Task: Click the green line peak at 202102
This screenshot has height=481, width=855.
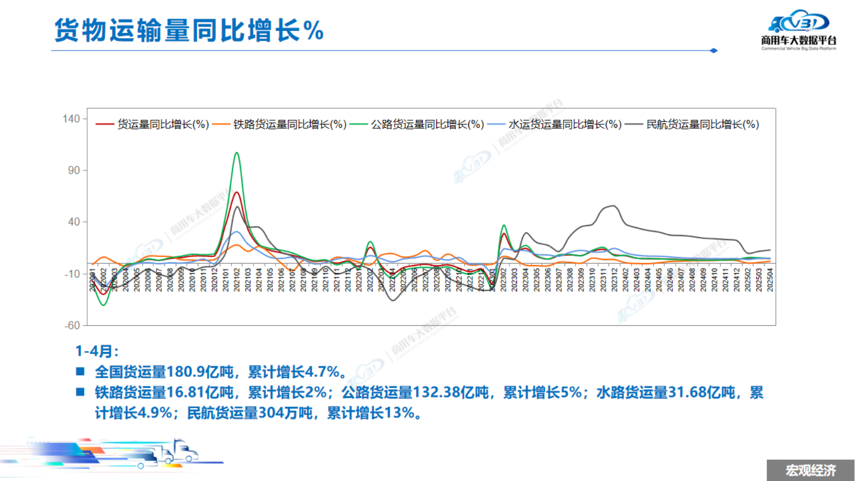Action: point(236,153)
